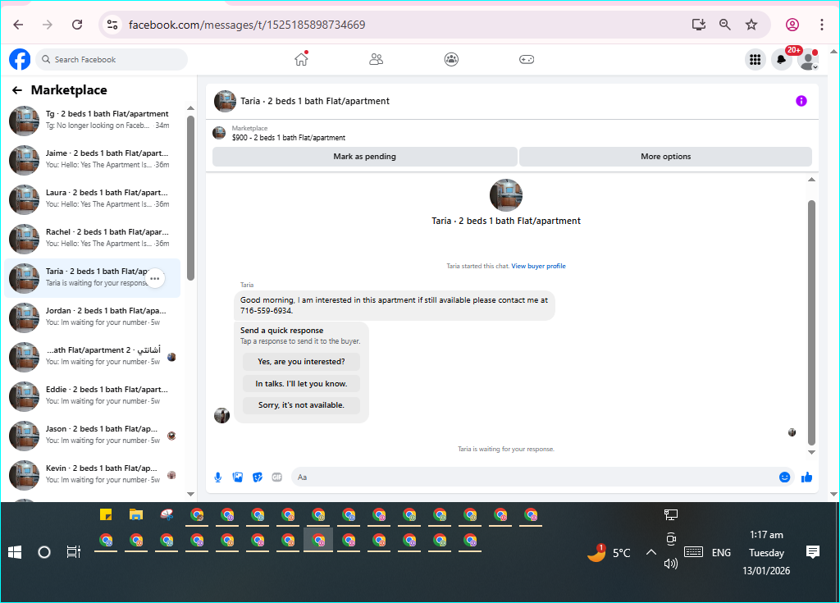The height and width of the screenshot is (603, 840).
Task: Open the emoji picker in message box
Action: [784, 477]
